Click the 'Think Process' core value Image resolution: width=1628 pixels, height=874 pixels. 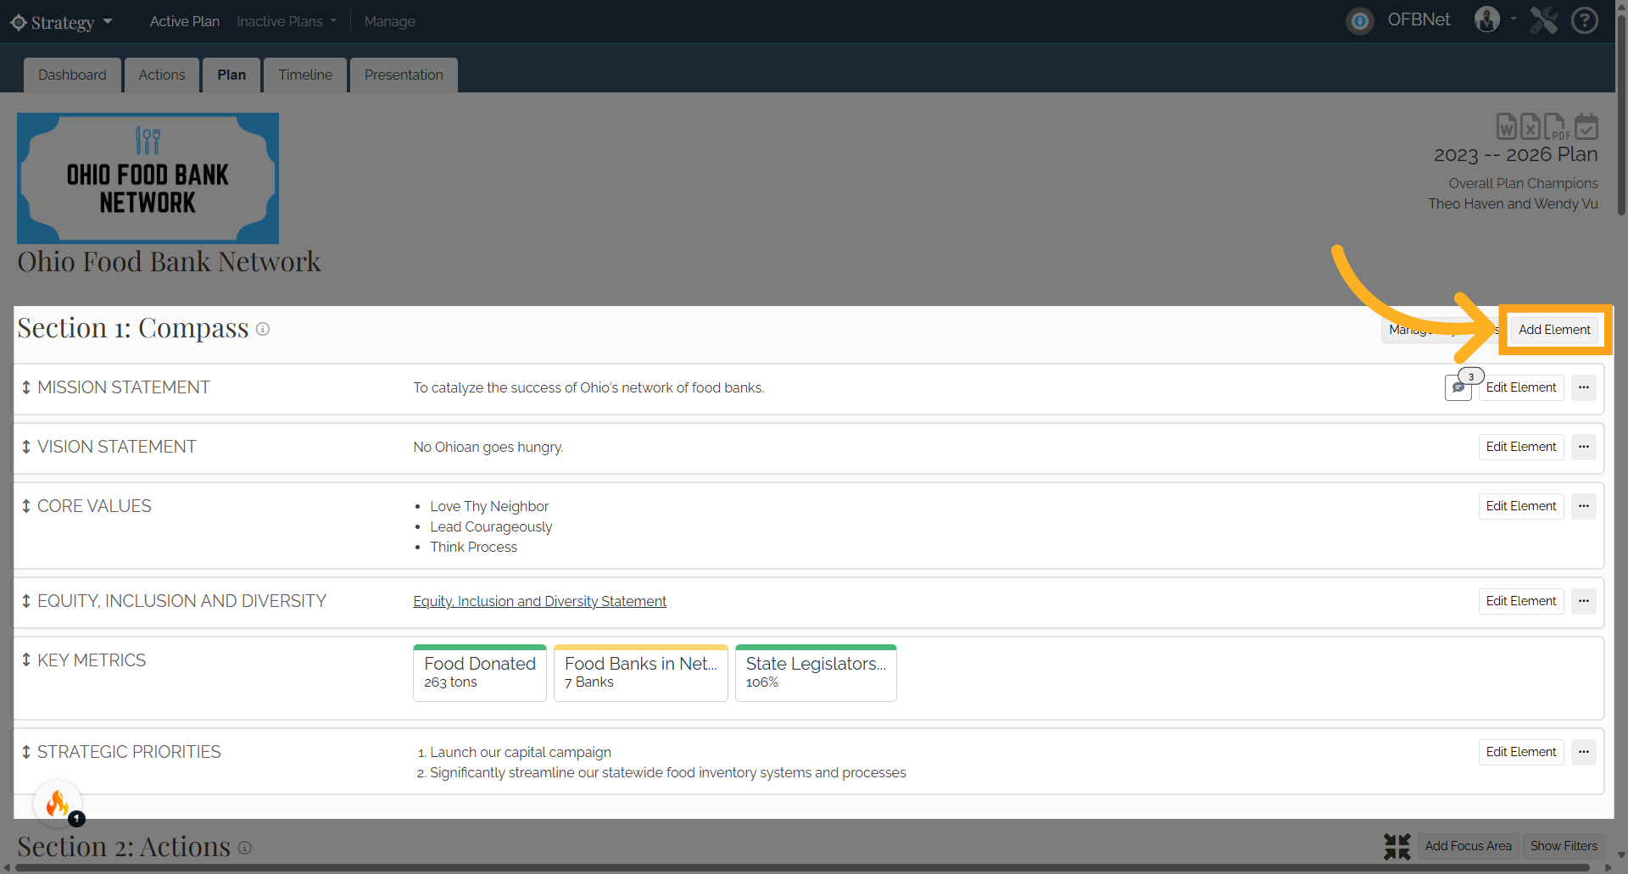[473, 548]
